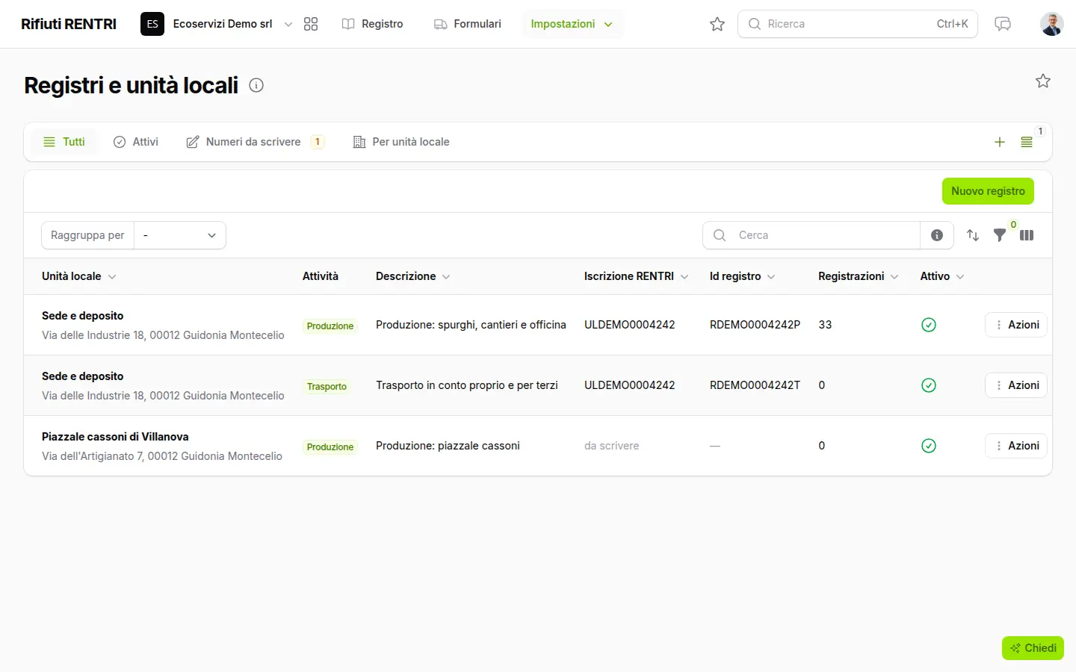
Task: Click the 'da scrivere' cell
Action: coord(612,446)
